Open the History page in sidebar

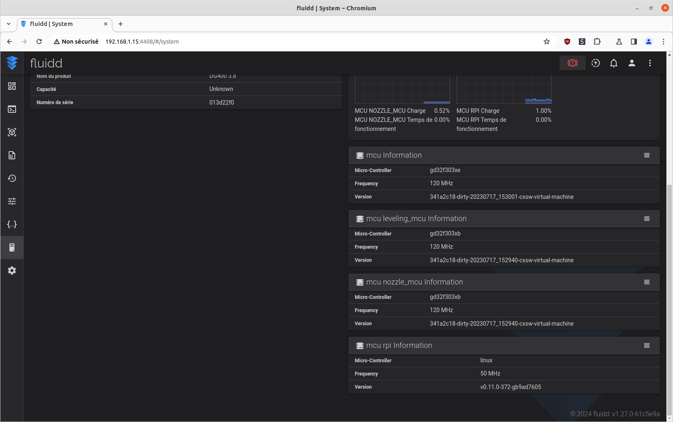point(12,178)
